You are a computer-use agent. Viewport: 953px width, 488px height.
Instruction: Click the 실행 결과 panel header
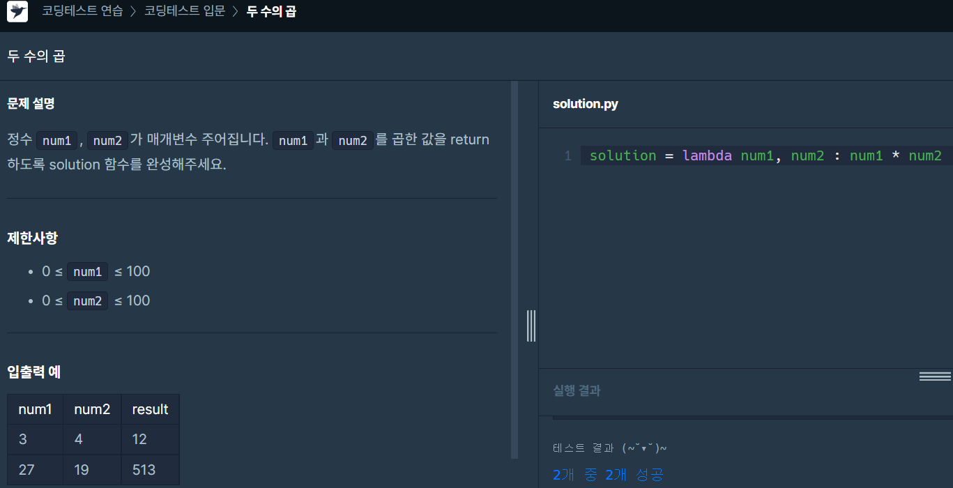[x=577, y=390]
